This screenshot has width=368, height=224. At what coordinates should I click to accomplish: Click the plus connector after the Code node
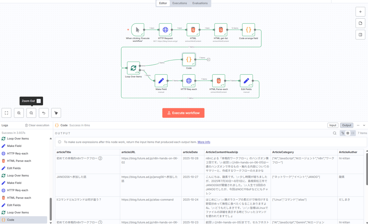(x=208, y=59)
